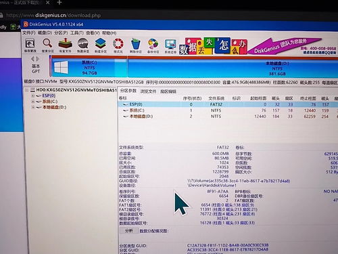Click the Search Partitions (搜索分区) magnifier icon
Viewport: 338px width, 254px height.
47,45
